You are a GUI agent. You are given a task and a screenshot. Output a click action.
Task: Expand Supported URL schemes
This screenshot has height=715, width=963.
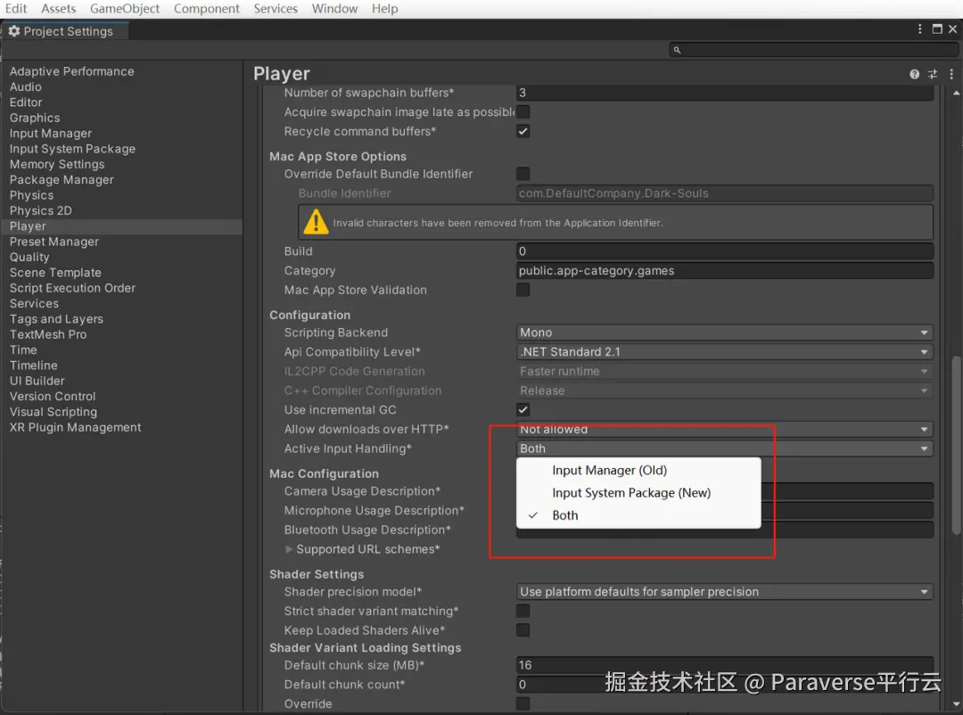[x=289, y=549]
